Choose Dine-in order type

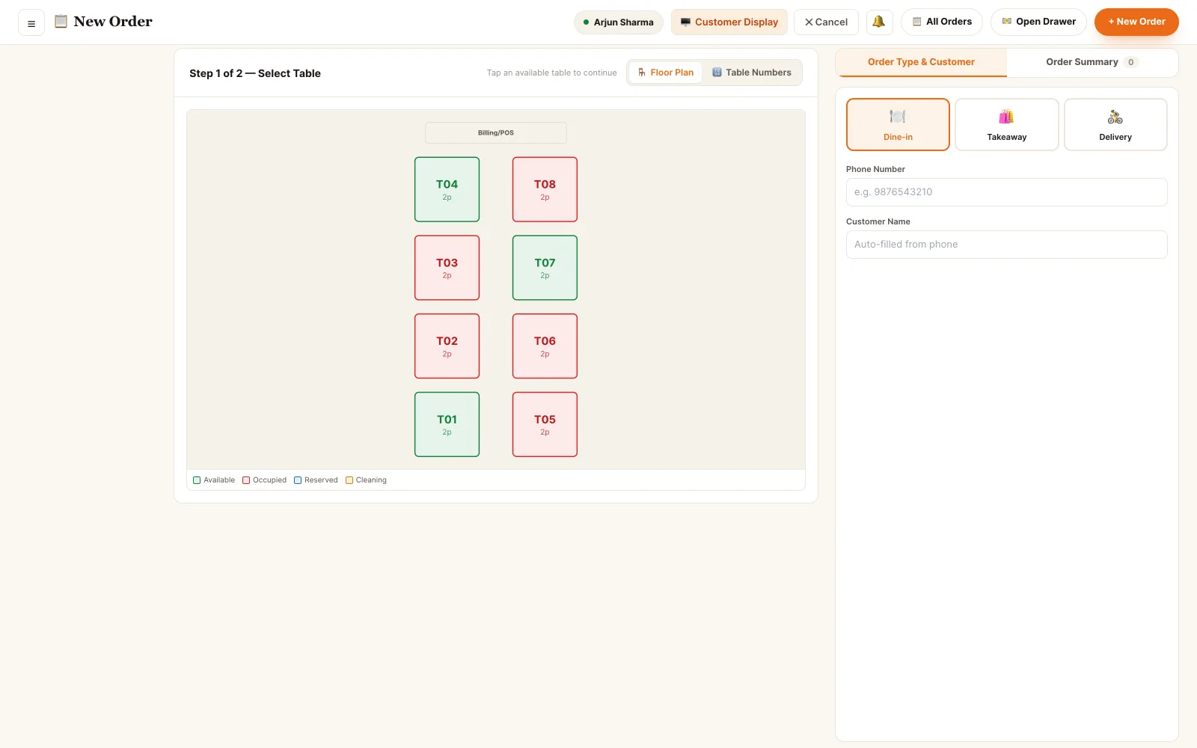(898, 124)
